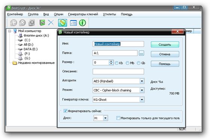Screen dimensions: 210x140
Task: Enable Монтировать только для текущего пользователя
Action: [118, 118]
